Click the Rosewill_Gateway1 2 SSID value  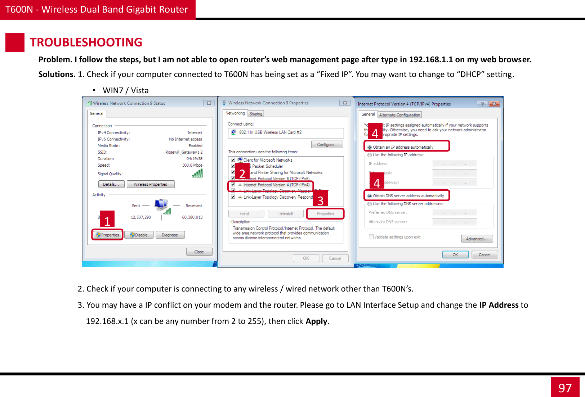point(184,152)
